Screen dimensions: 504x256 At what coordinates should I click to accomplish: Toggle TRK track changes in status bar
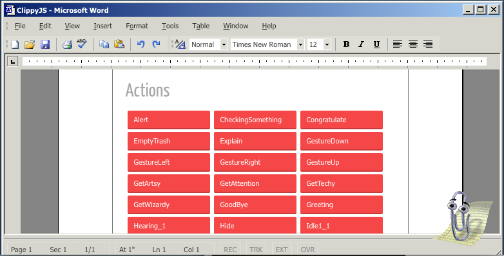256,250
